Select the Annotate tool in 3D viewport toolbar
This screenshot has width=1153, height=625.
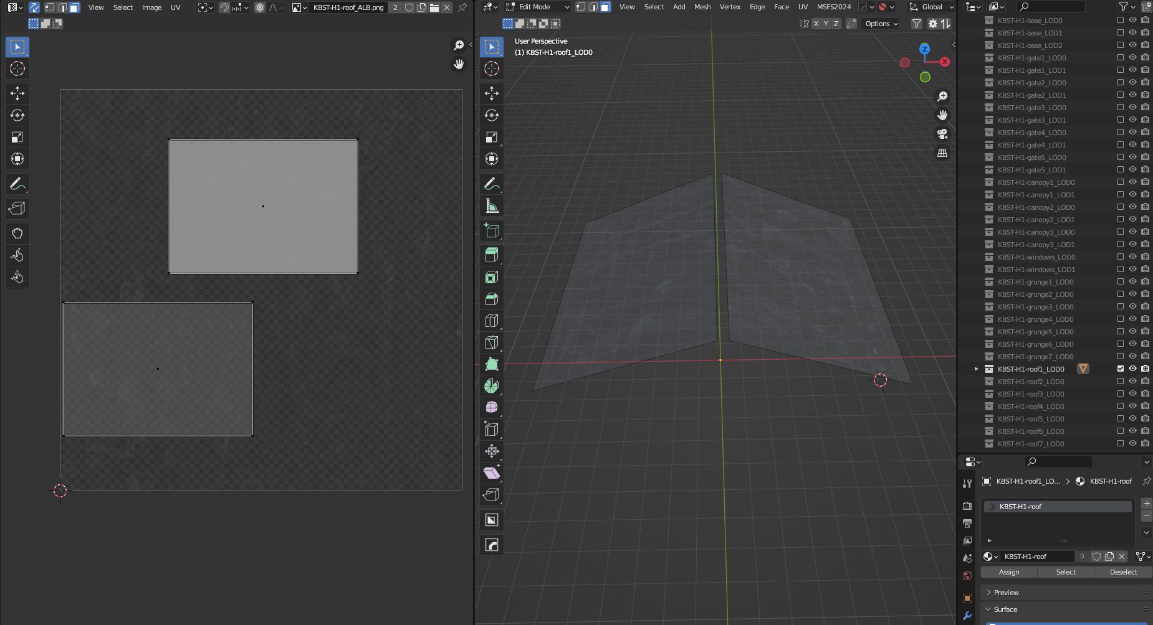coord(492,184)
